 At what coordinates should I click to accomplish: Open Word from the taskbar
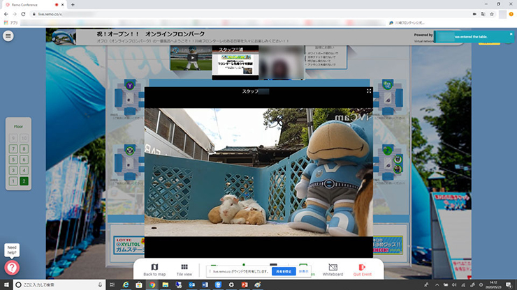pos(205,284)
